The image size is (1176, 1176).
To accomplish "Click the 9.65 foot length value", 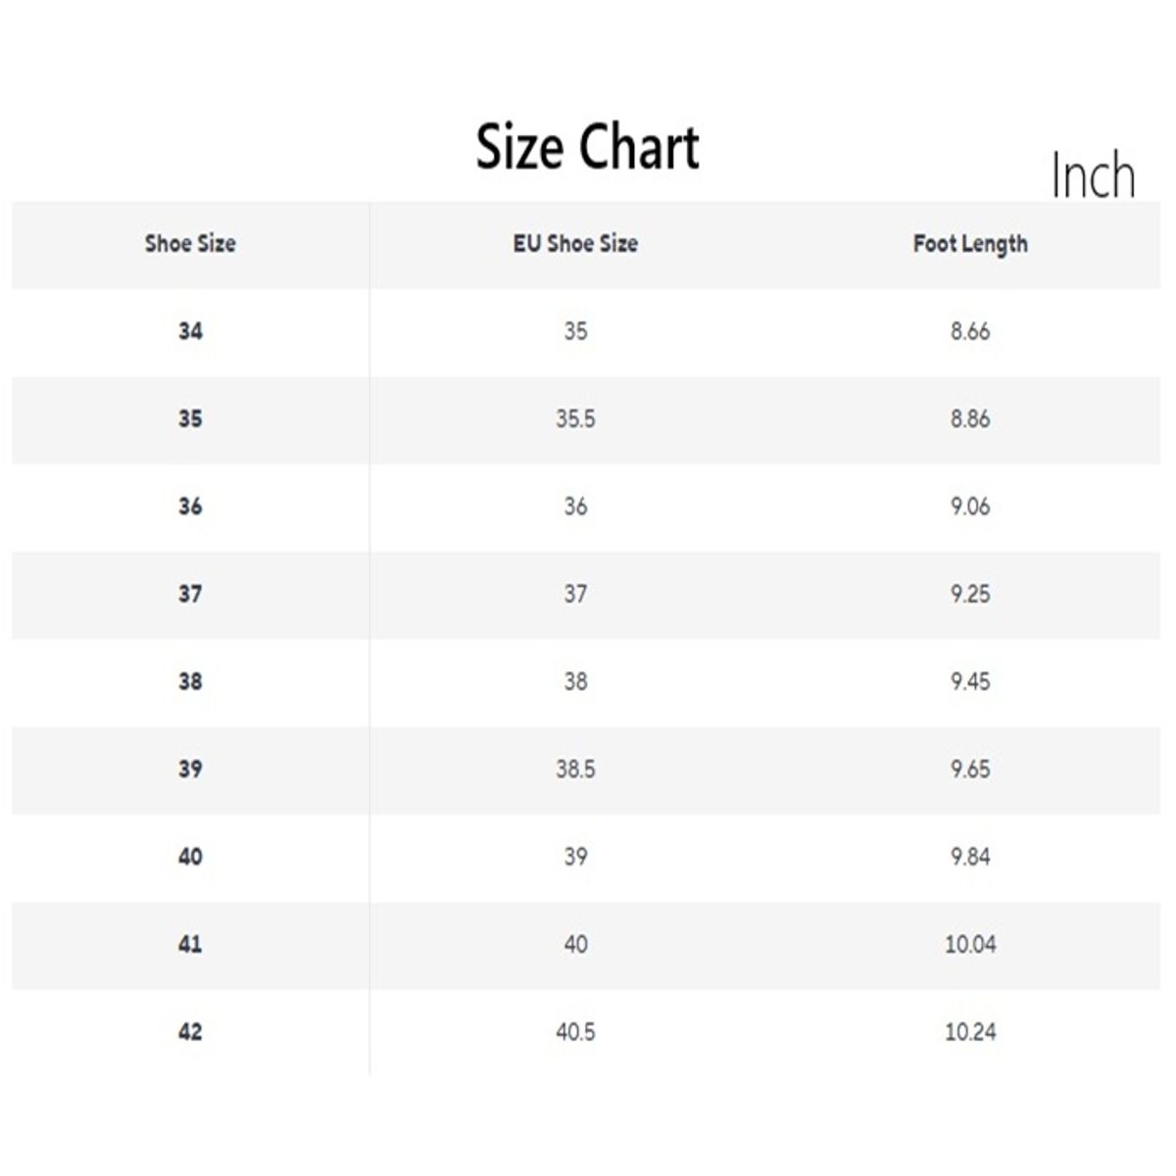I will click(970, 769).
